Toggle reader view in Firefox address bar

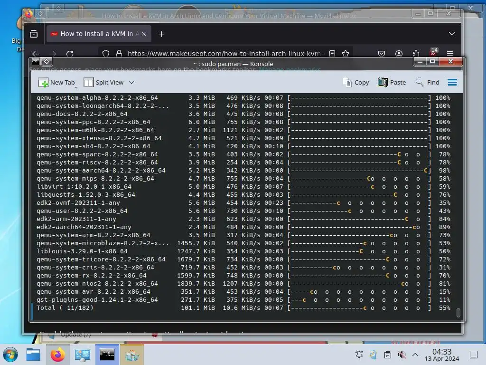pos(332,53)
